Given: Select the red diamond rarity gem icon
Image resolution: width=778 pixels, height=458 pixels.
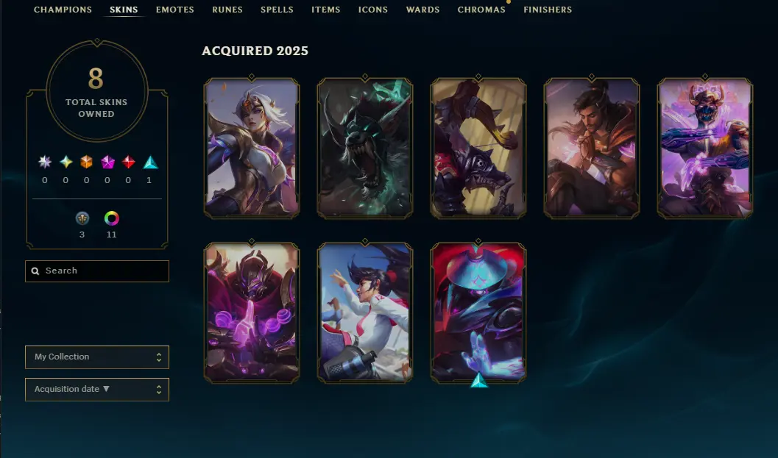Looking at the screenshot, I should (x=129, y=162).
